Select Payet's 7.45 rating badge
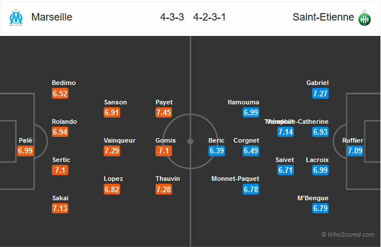This screenshot has height=247, width=381. (x=164, y=112)
